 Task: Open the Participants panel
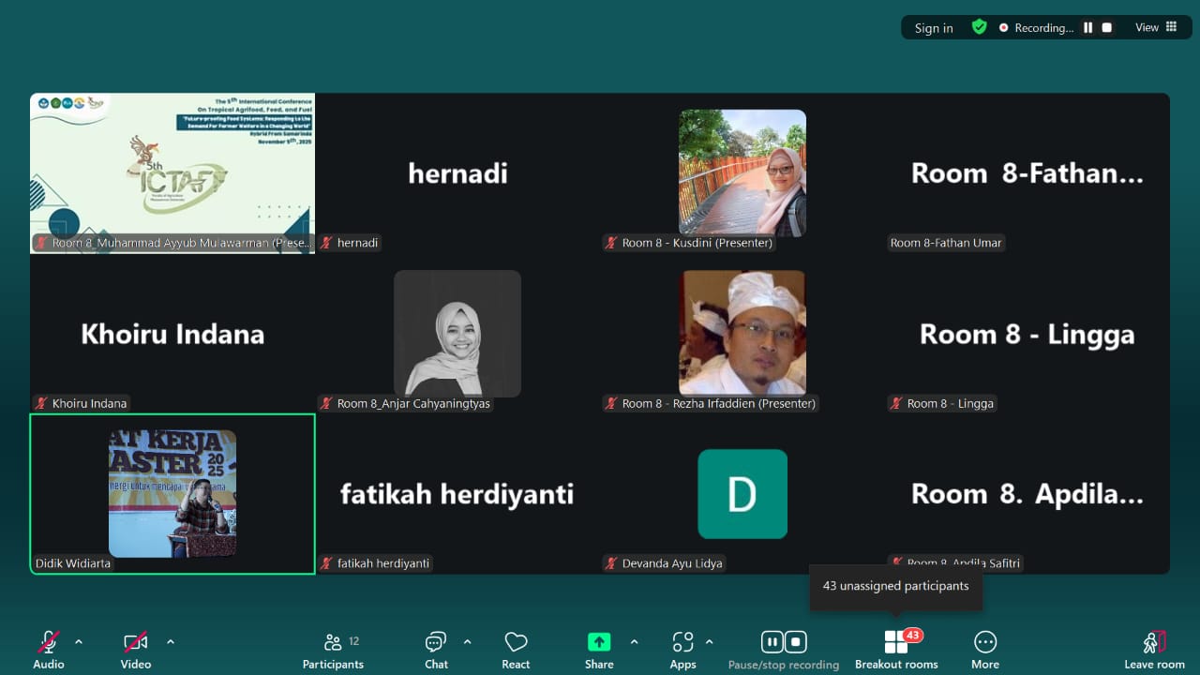click(333, 650)
